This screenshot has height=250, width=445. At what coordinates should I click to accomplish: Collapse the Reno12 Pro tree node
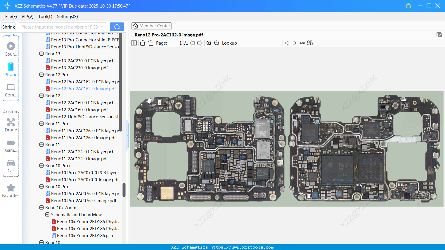[41, 75]
